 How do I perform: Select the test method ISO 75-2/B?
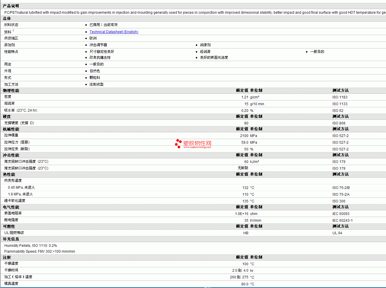341,188
